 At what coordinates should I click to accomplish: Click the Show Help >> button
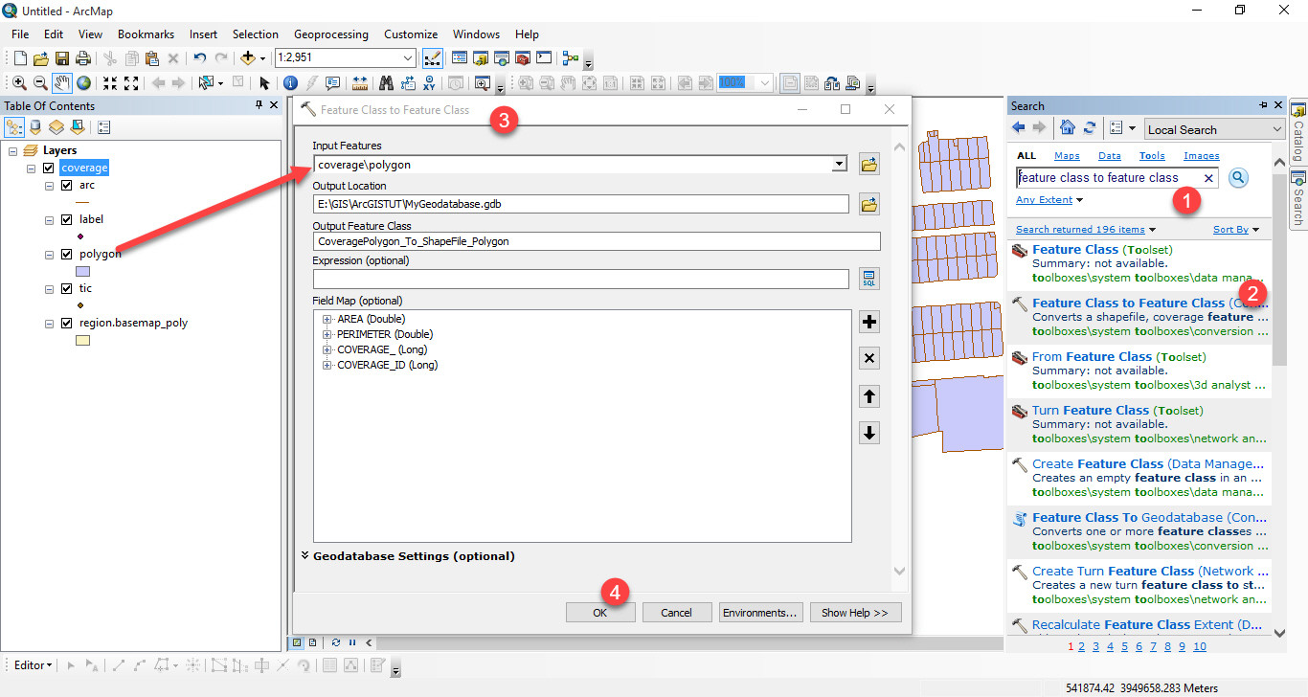point(855,613)
